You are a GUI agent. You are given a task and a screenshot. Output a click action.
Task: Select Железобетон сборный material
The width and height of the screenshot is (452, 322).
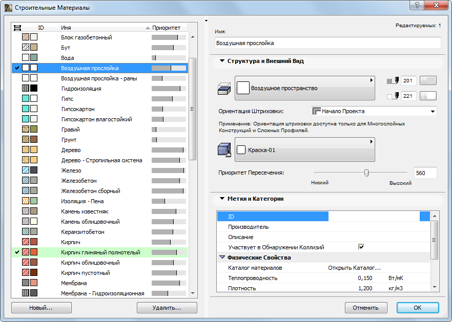(100, 190)
